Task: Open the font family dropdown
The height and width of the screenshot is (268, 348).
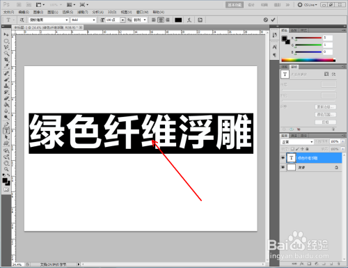Action: click(x=67, y=20)
